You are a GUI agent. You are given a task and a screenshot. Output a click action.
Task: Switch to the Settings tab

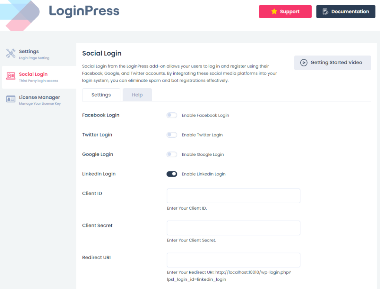[101, 95]
